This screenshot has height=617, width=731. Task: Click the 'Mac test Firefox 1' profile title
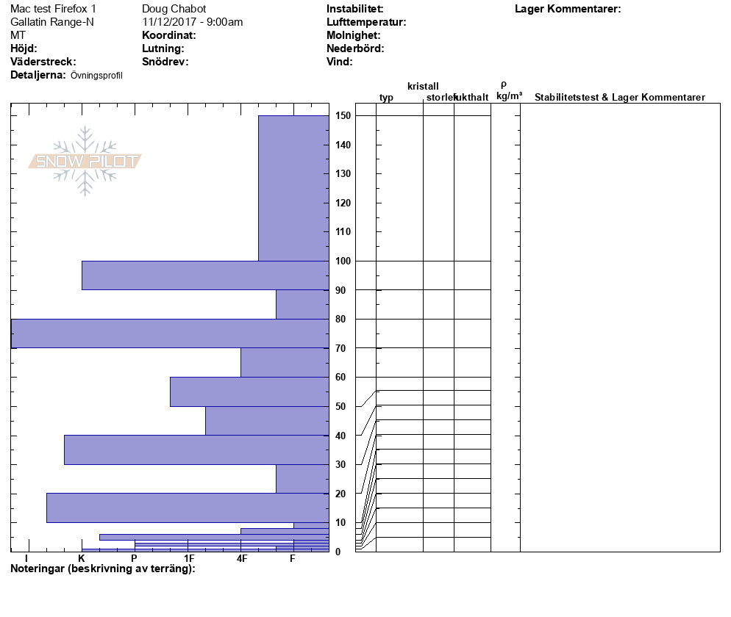click(53, 9)
